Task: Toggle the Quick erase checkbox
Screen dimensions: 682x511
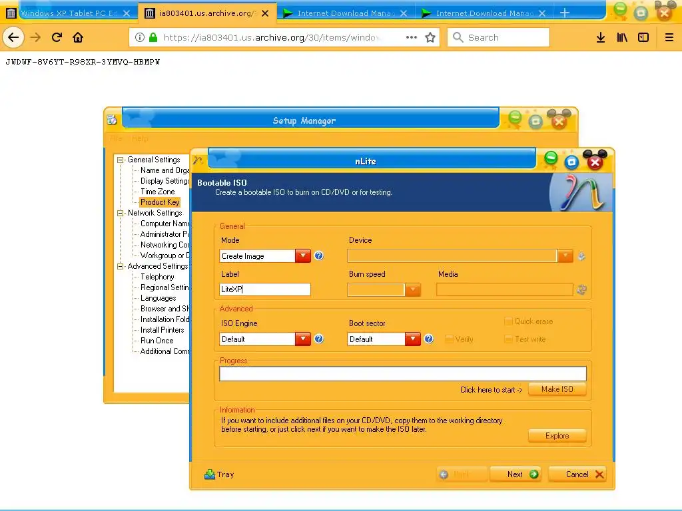Action: (x=508, y=321)
